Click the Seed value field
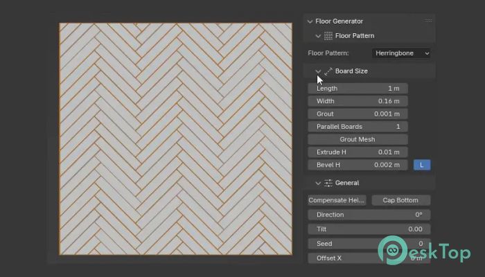Screen dimensions: 485x277 pos(369,244)
